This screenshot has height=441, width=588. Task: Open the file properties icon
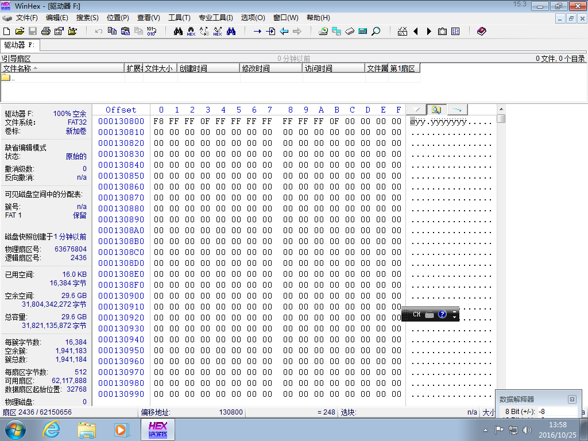point(59,32)
